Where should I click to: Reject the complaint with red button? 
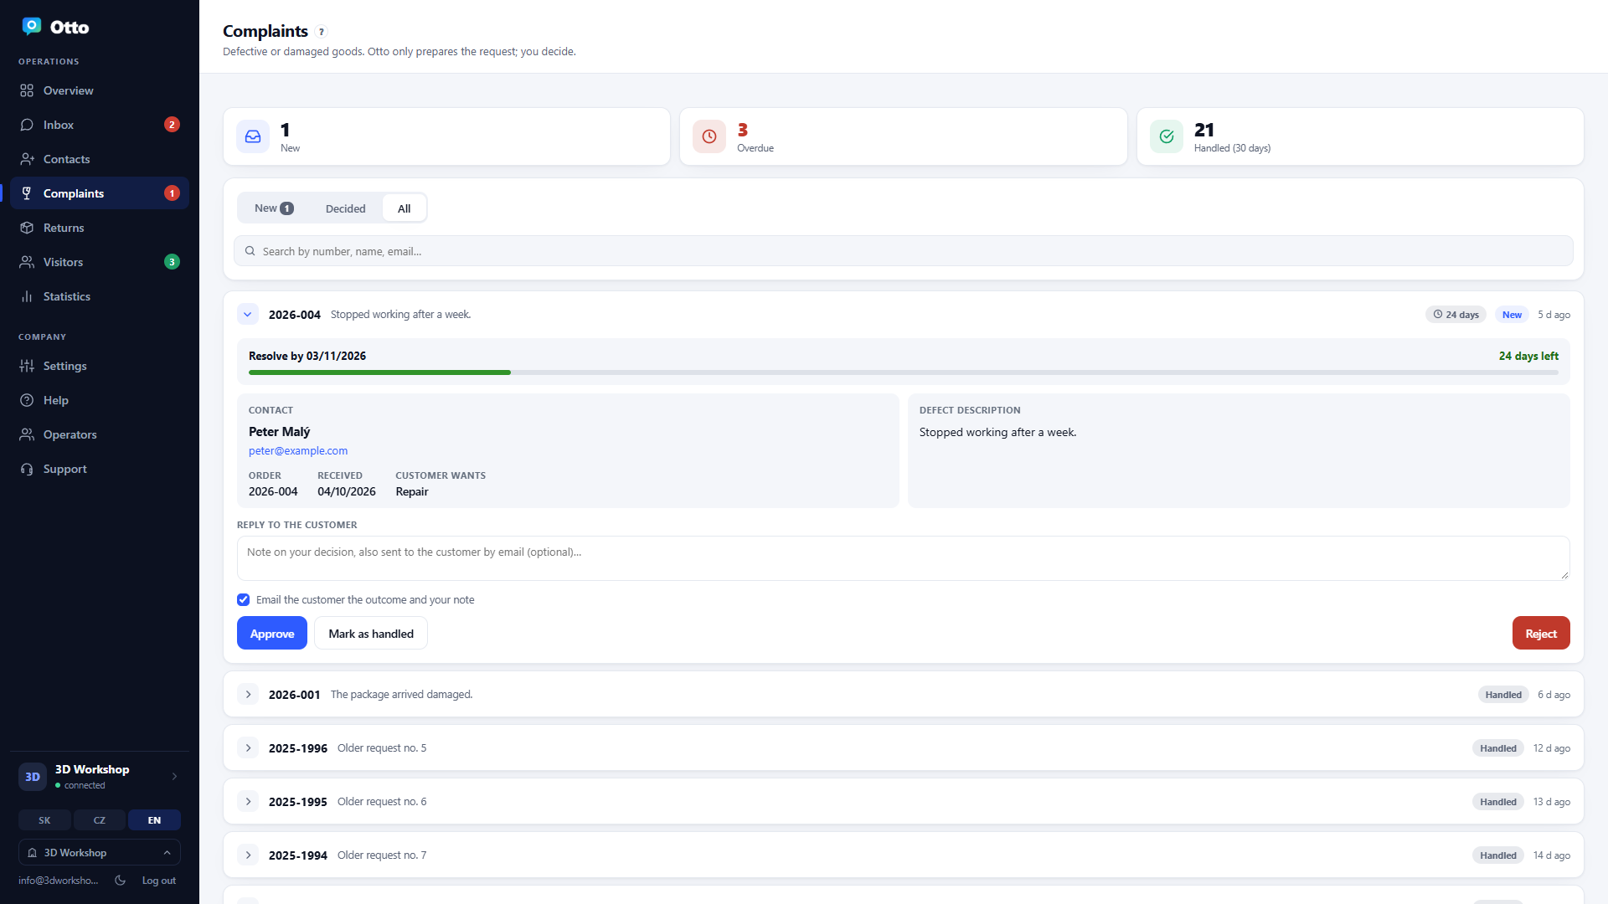point(1541,634)
